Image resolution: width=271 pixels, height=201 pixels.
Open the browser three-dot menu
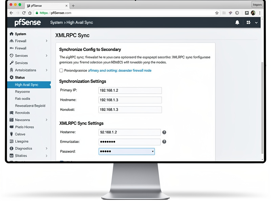coord(260,13)
